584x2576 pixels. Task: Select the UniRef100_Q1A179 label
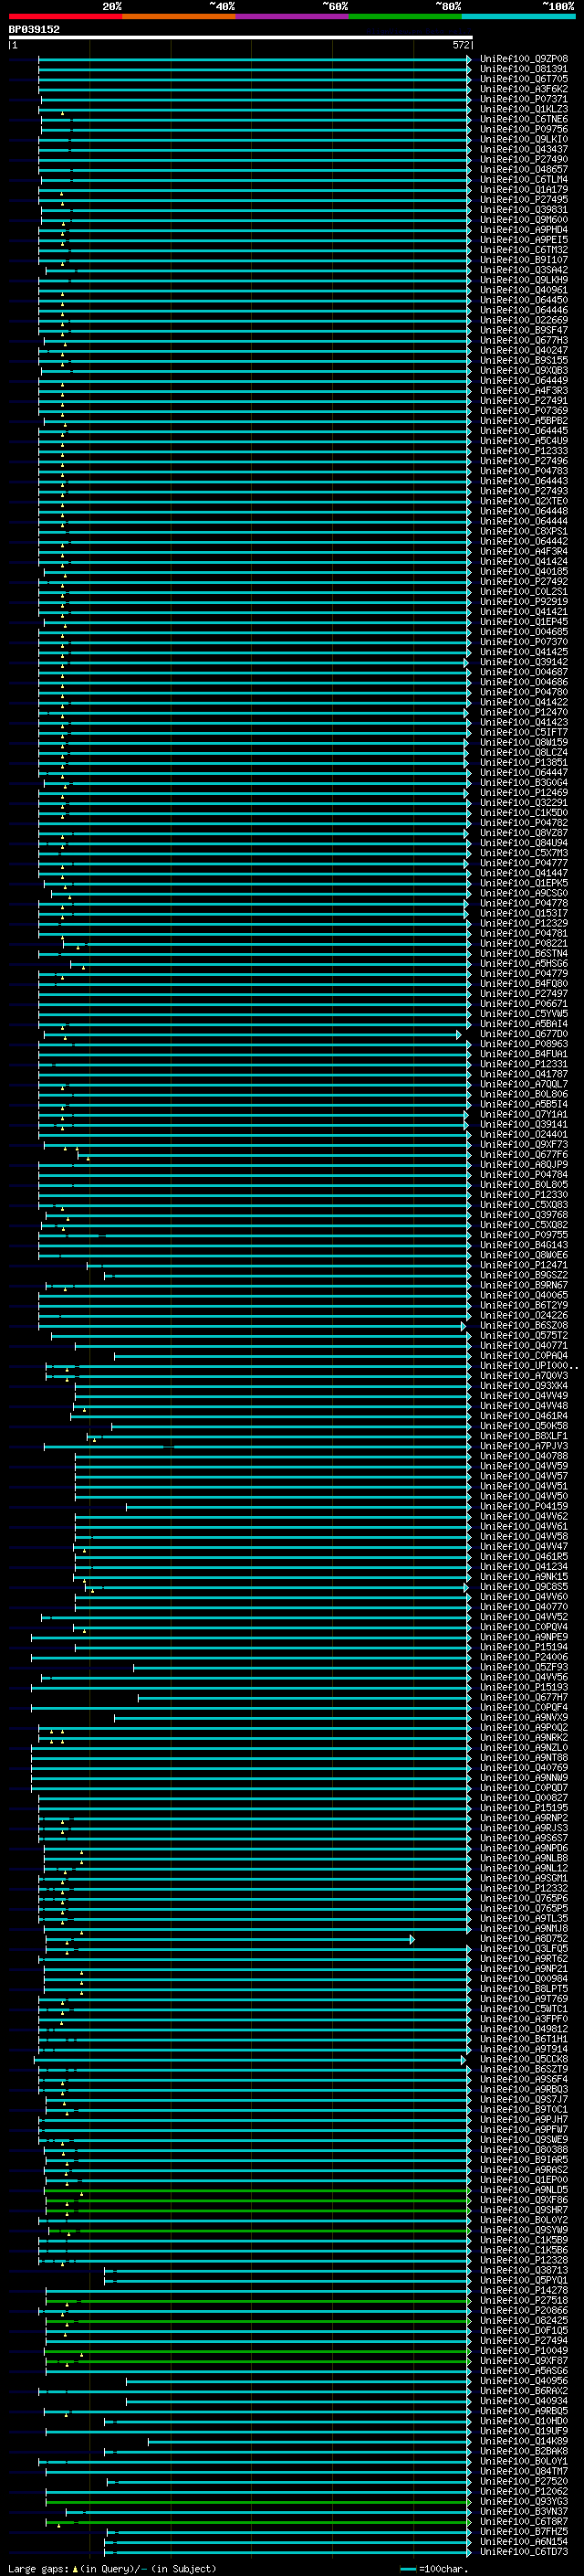[524, 189]
